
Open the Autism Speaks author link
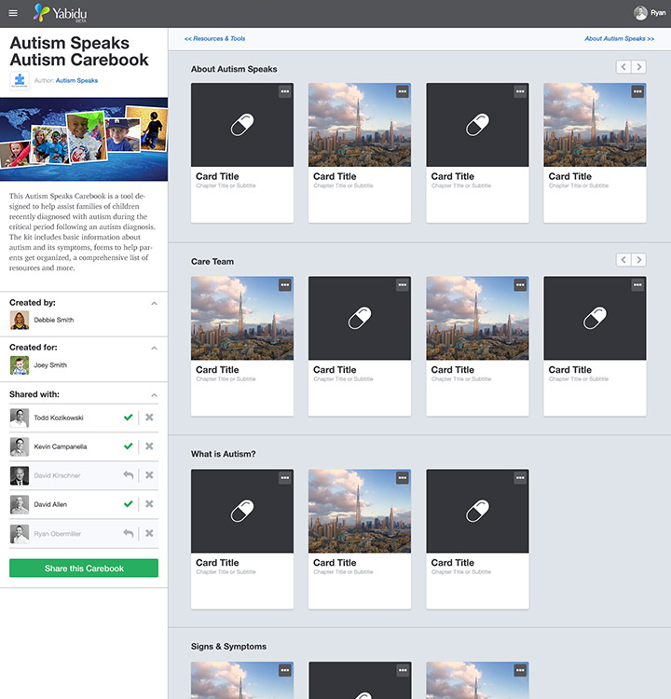[x=76, y=81]
